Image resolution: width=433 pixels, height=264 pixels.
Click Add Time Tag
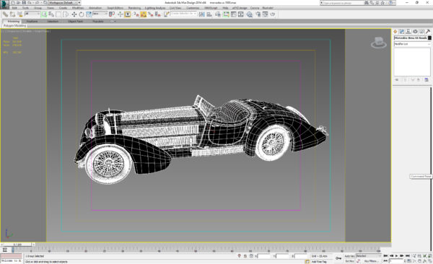(319, 262)
